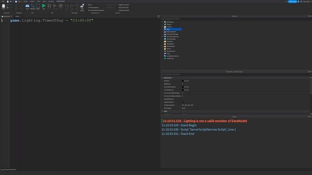The width and height of the screenshot is (312, 175).
Task: Expand the ServerScriptService tree node
Action: pyautogui.click(x=162, y=37)
